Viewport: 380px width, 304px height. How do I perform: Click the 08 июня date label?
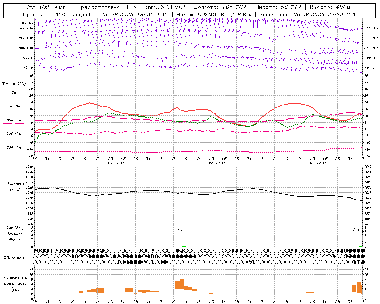(317, 163)
